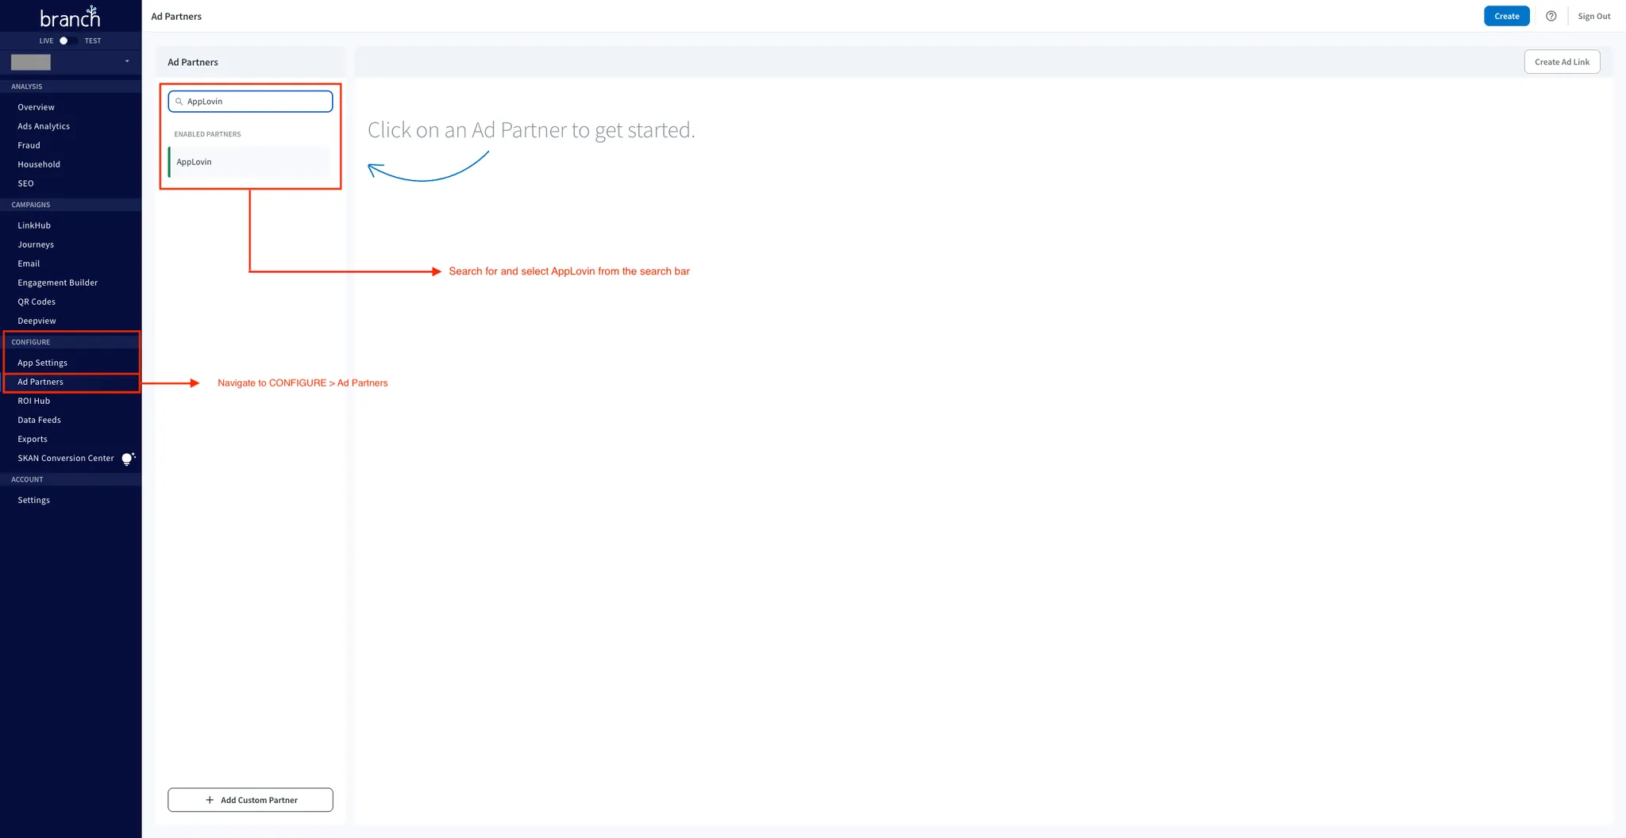Open account Settings
Viewport: 1626px width, 838px height.
coord(34,500)
